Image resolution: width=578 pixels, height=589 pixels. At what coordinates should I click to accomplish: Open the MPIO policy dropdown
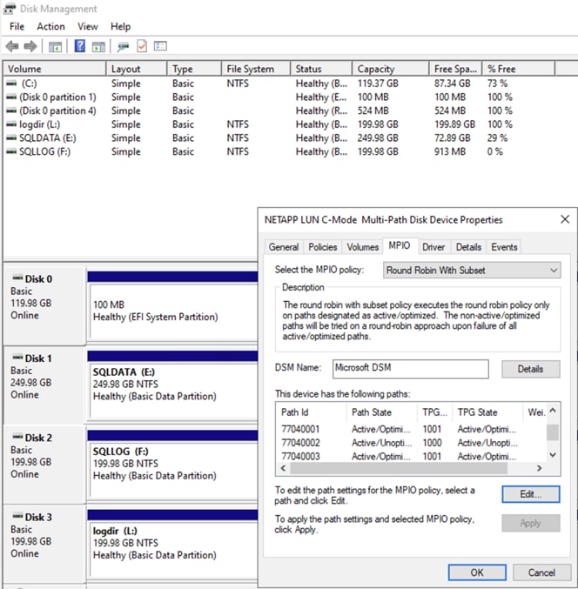(x=472, y=270)
